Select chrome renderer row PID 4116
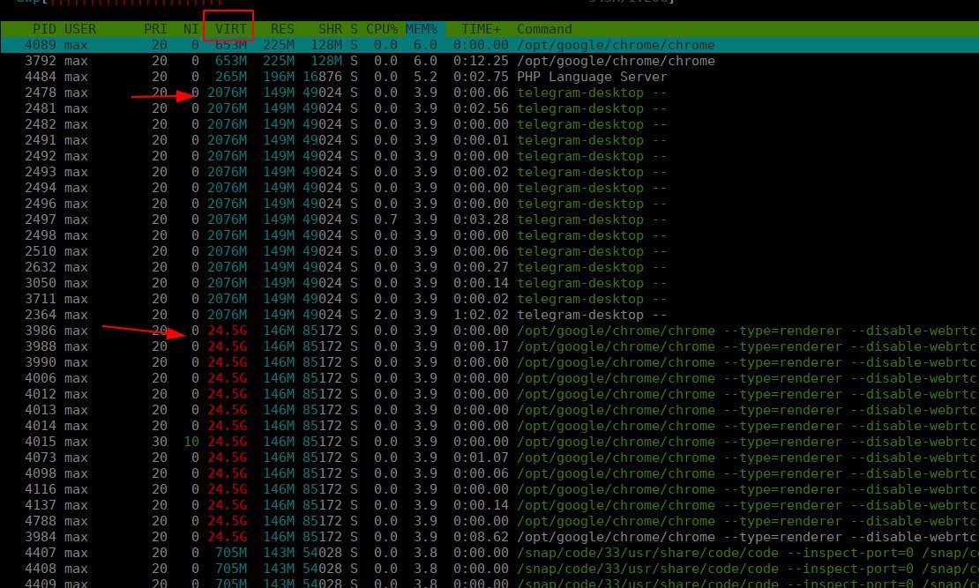The image size is (979, 588). pos(489,489)
